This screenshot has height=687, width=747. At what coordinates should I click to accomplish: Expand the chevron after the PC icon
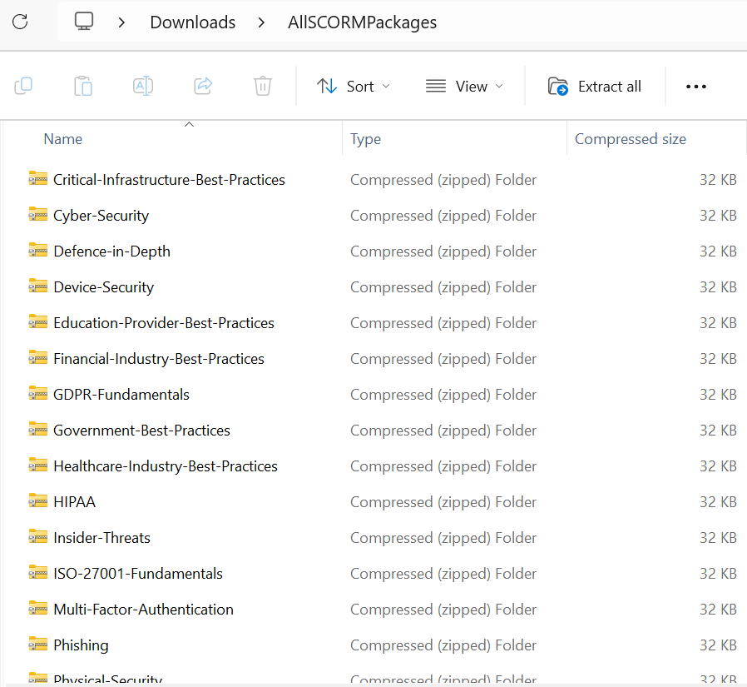click(121, 22)
